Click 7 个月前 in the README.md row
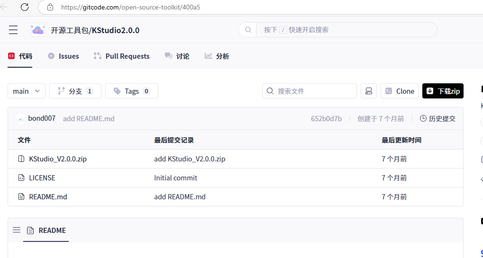This screenshot has width=483, height=258. (394, 197)
